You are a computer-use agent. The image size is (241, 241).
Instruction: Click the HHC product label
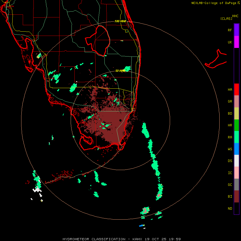click(235, 16)
